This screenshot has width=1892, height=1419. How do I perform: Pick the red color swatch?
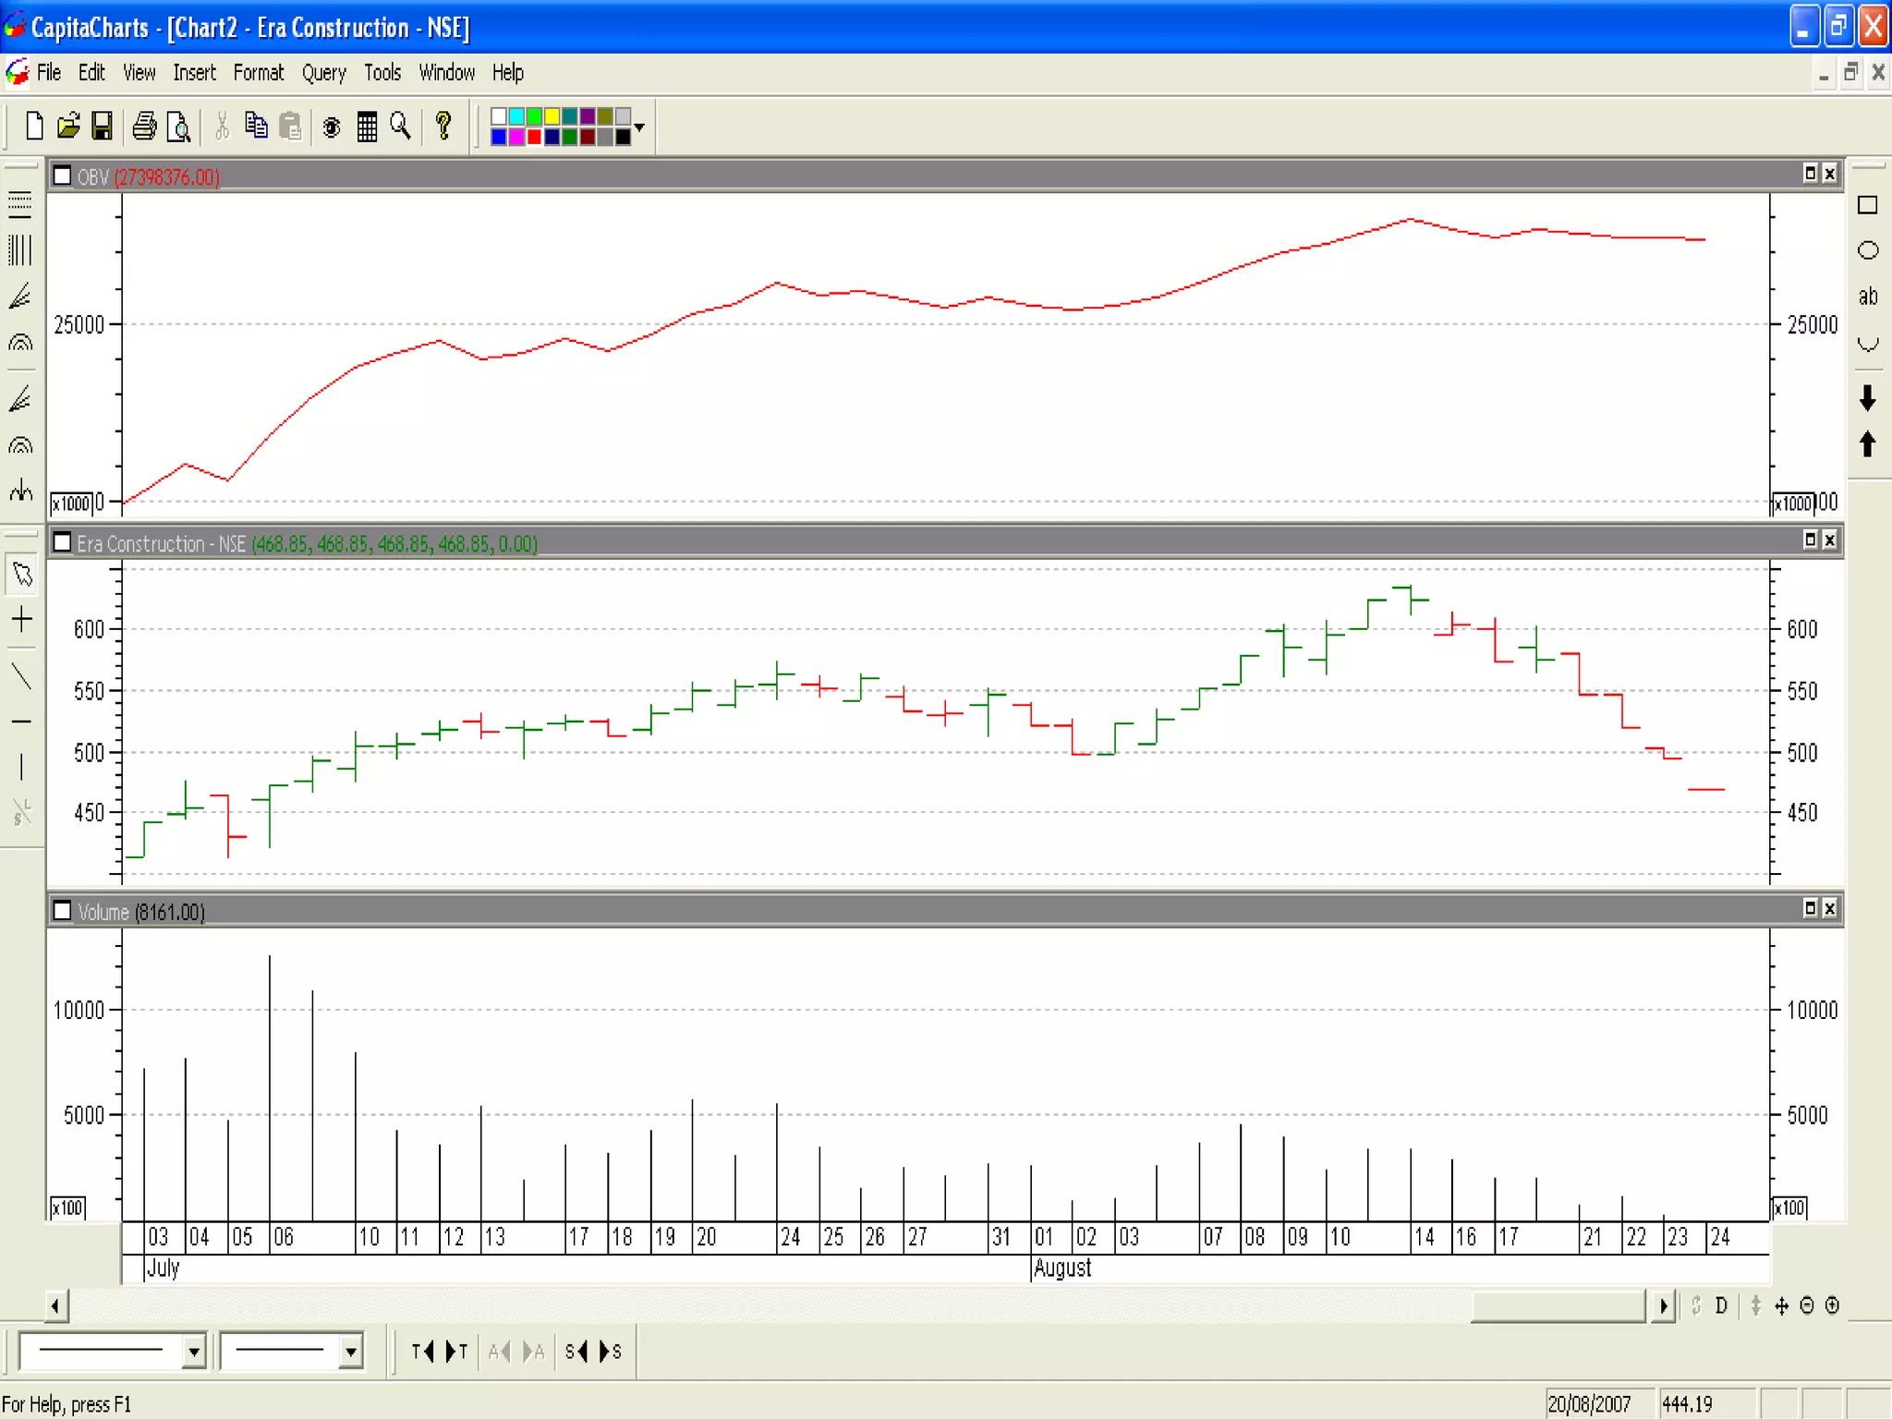tap(534, 137)
